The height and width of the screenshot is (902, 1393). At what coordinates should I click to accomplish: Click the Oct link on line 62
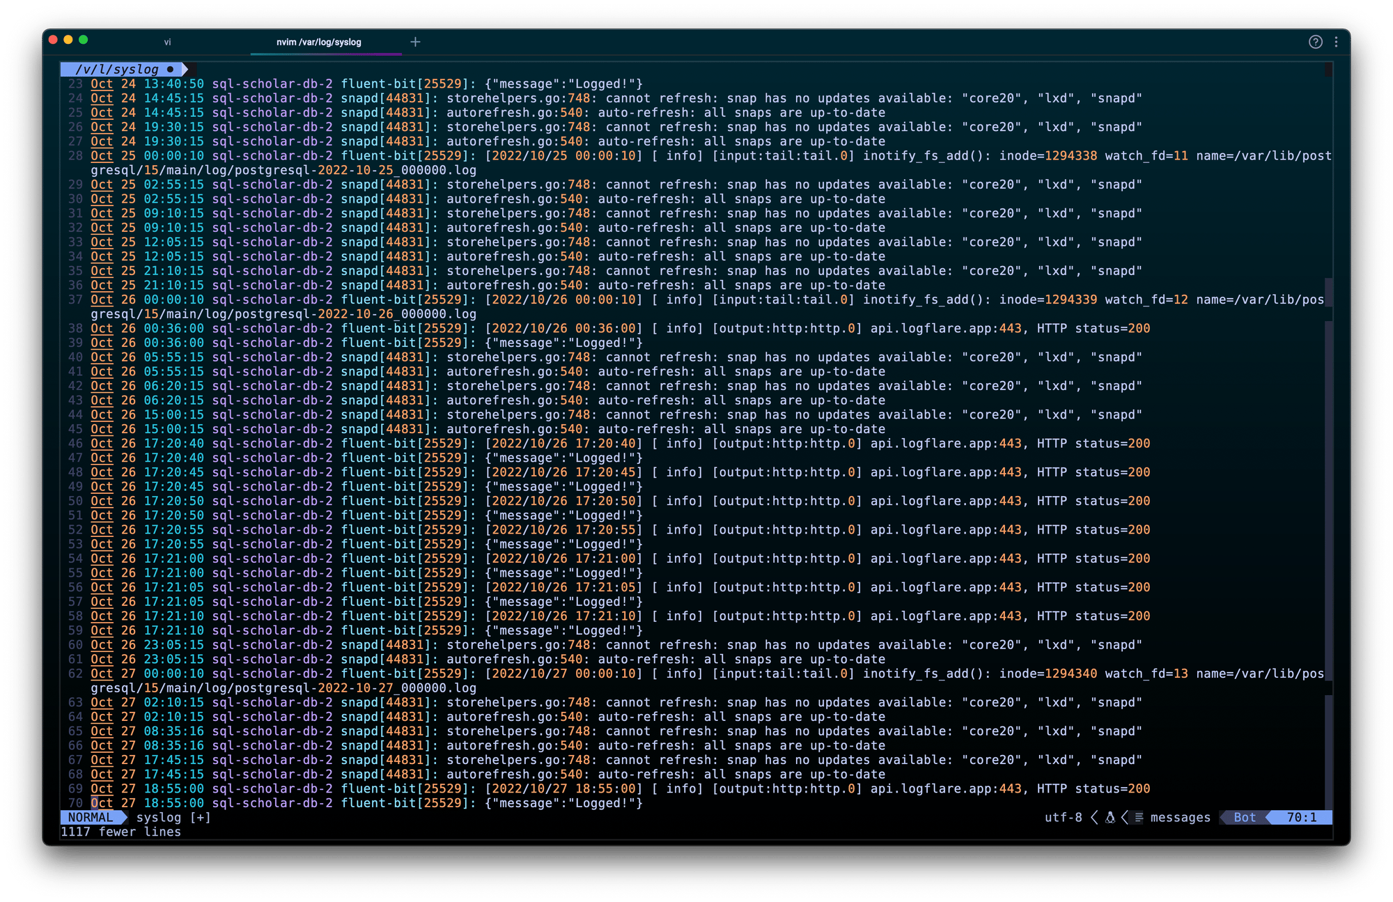tap(102, 674)
